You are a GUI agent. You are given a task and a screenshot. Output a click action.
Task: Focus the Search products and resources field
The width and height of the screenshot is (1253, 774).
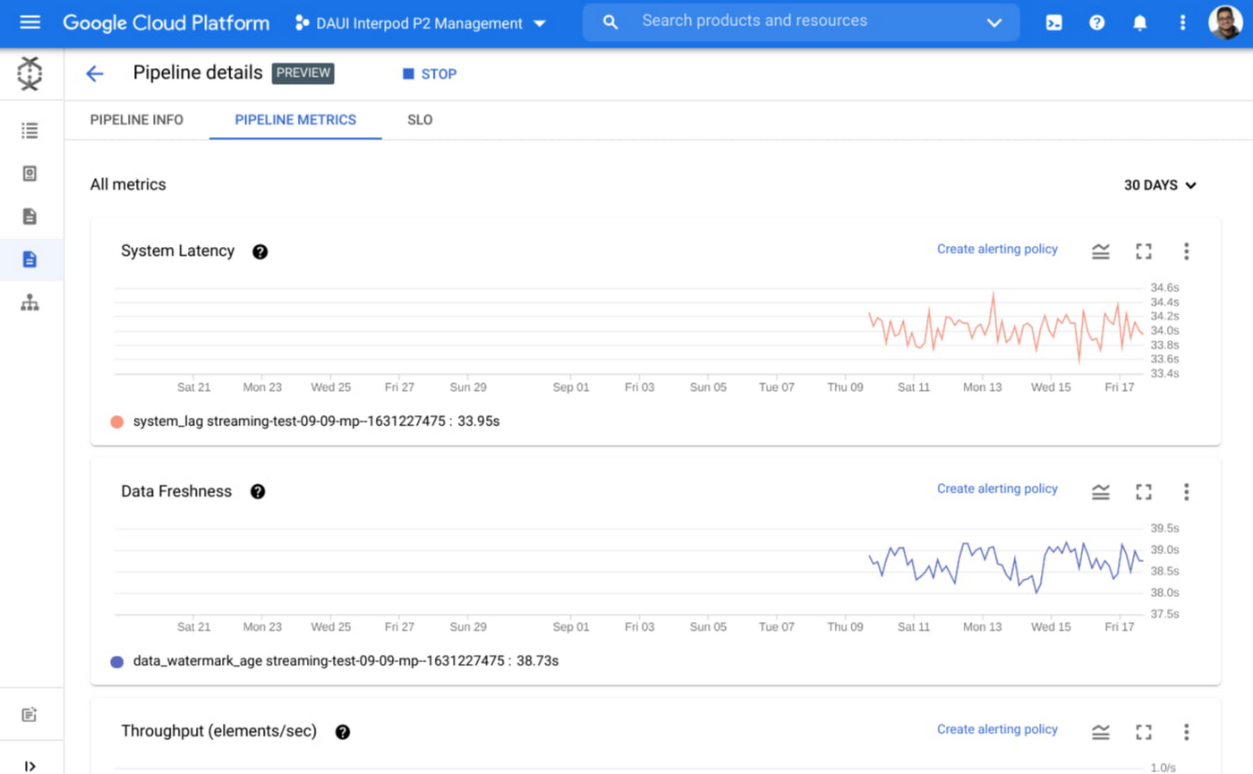click(754, 21)
